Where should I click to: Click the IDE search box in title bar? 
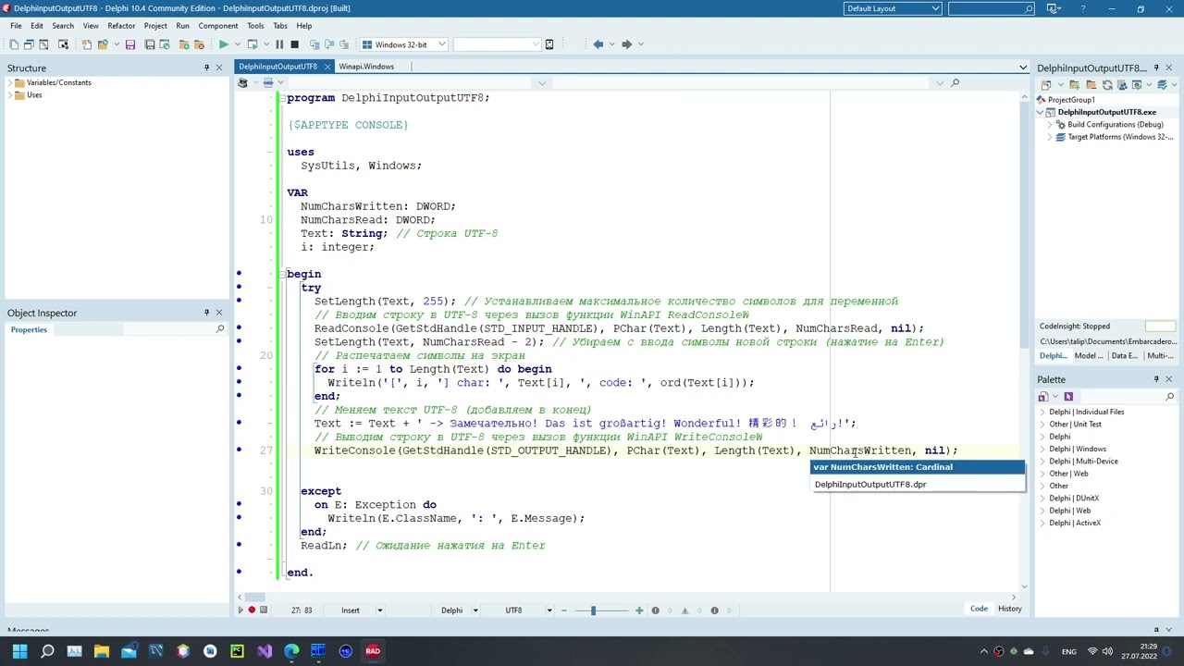pos(991,8)
